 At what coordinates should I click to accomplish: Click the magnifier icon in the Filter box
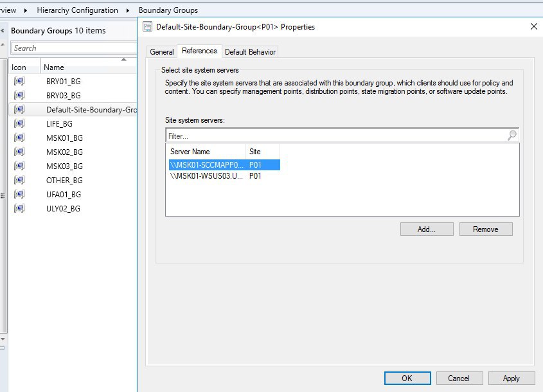512,135
